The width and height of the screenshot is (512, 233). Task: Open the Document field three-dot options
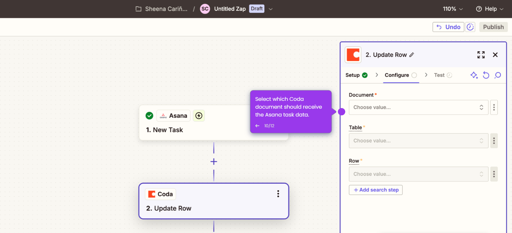point(494,107)
